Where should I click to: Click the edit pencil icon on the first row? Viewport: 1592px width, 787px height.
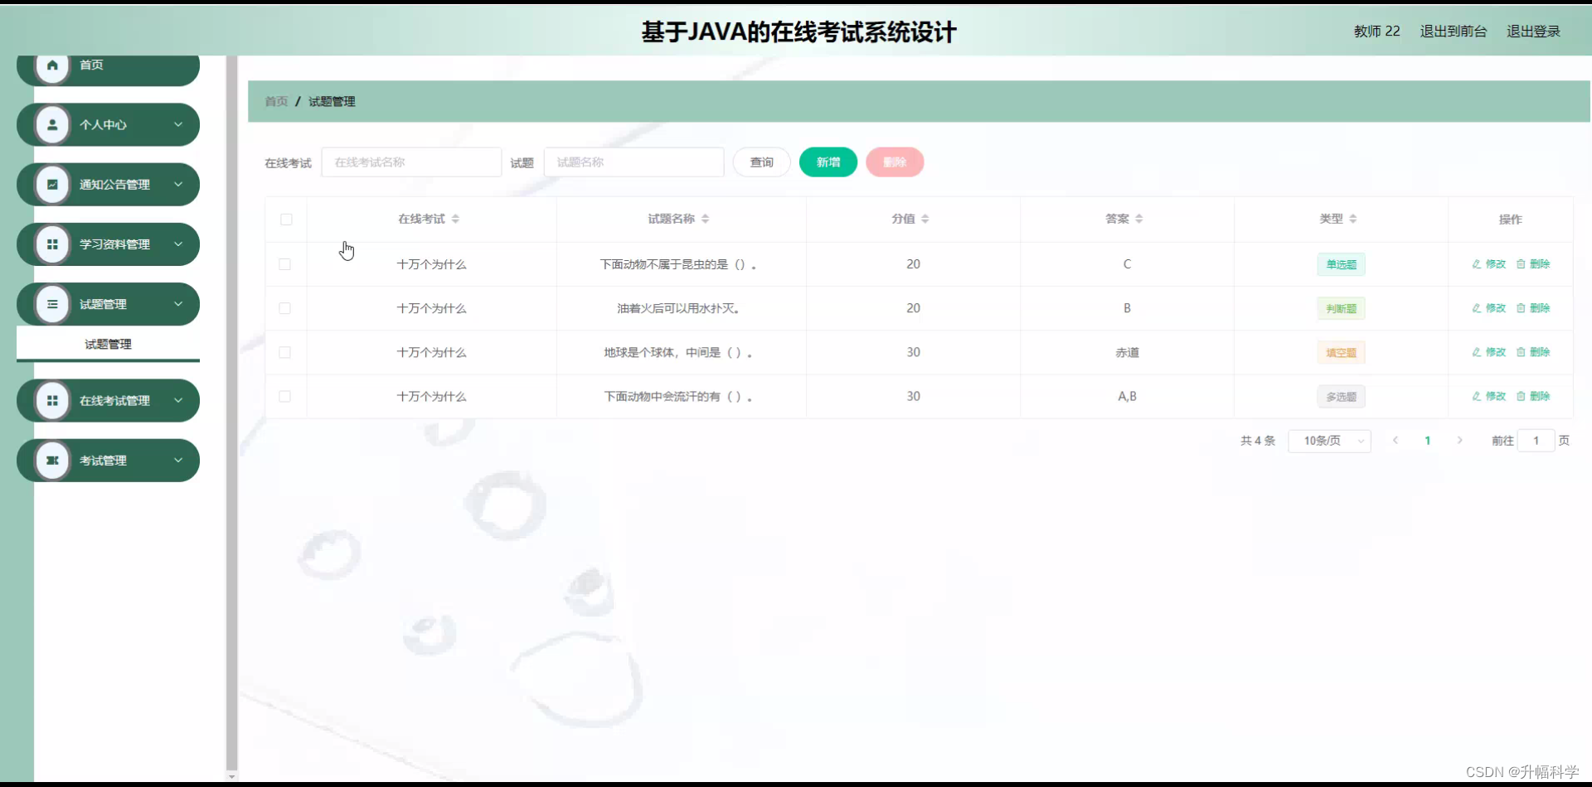pyautogui.click(x=1476, y=263)
